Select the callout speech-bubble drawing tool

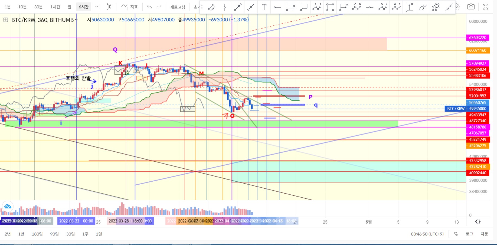(304, 7)
